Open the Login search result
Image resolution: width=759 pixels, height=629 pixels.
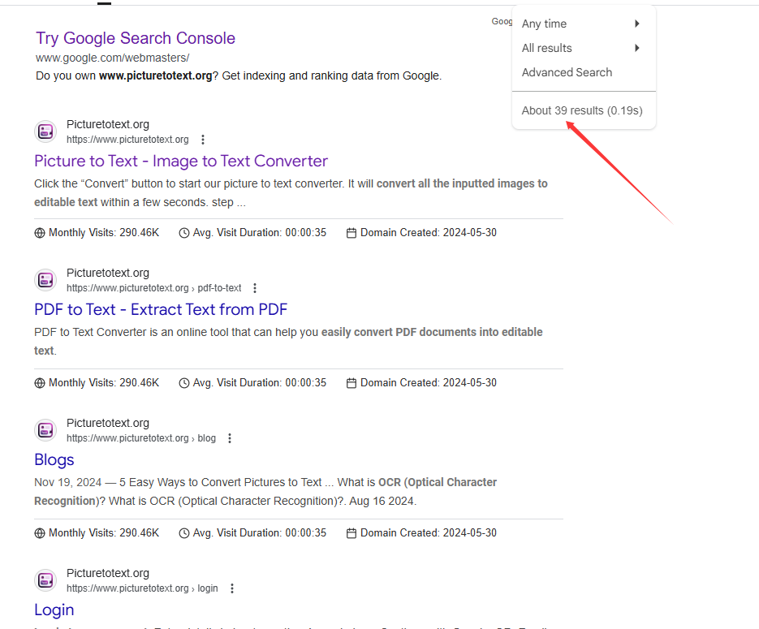pos(54,610)
